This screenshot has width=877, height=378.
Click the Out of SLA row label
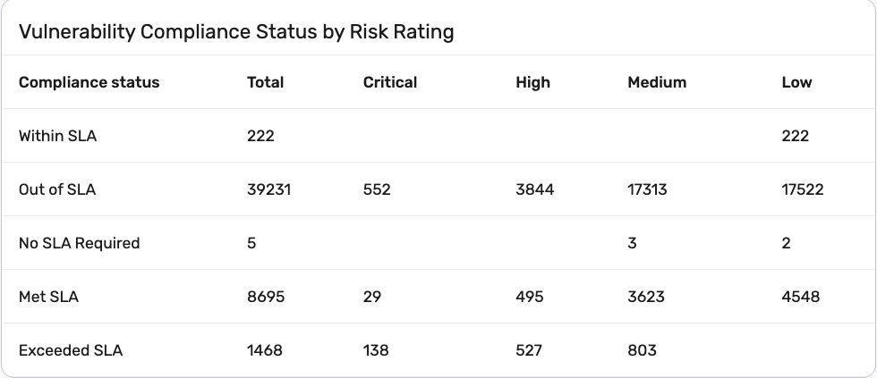pyautogui.click(x=57, y=189)
